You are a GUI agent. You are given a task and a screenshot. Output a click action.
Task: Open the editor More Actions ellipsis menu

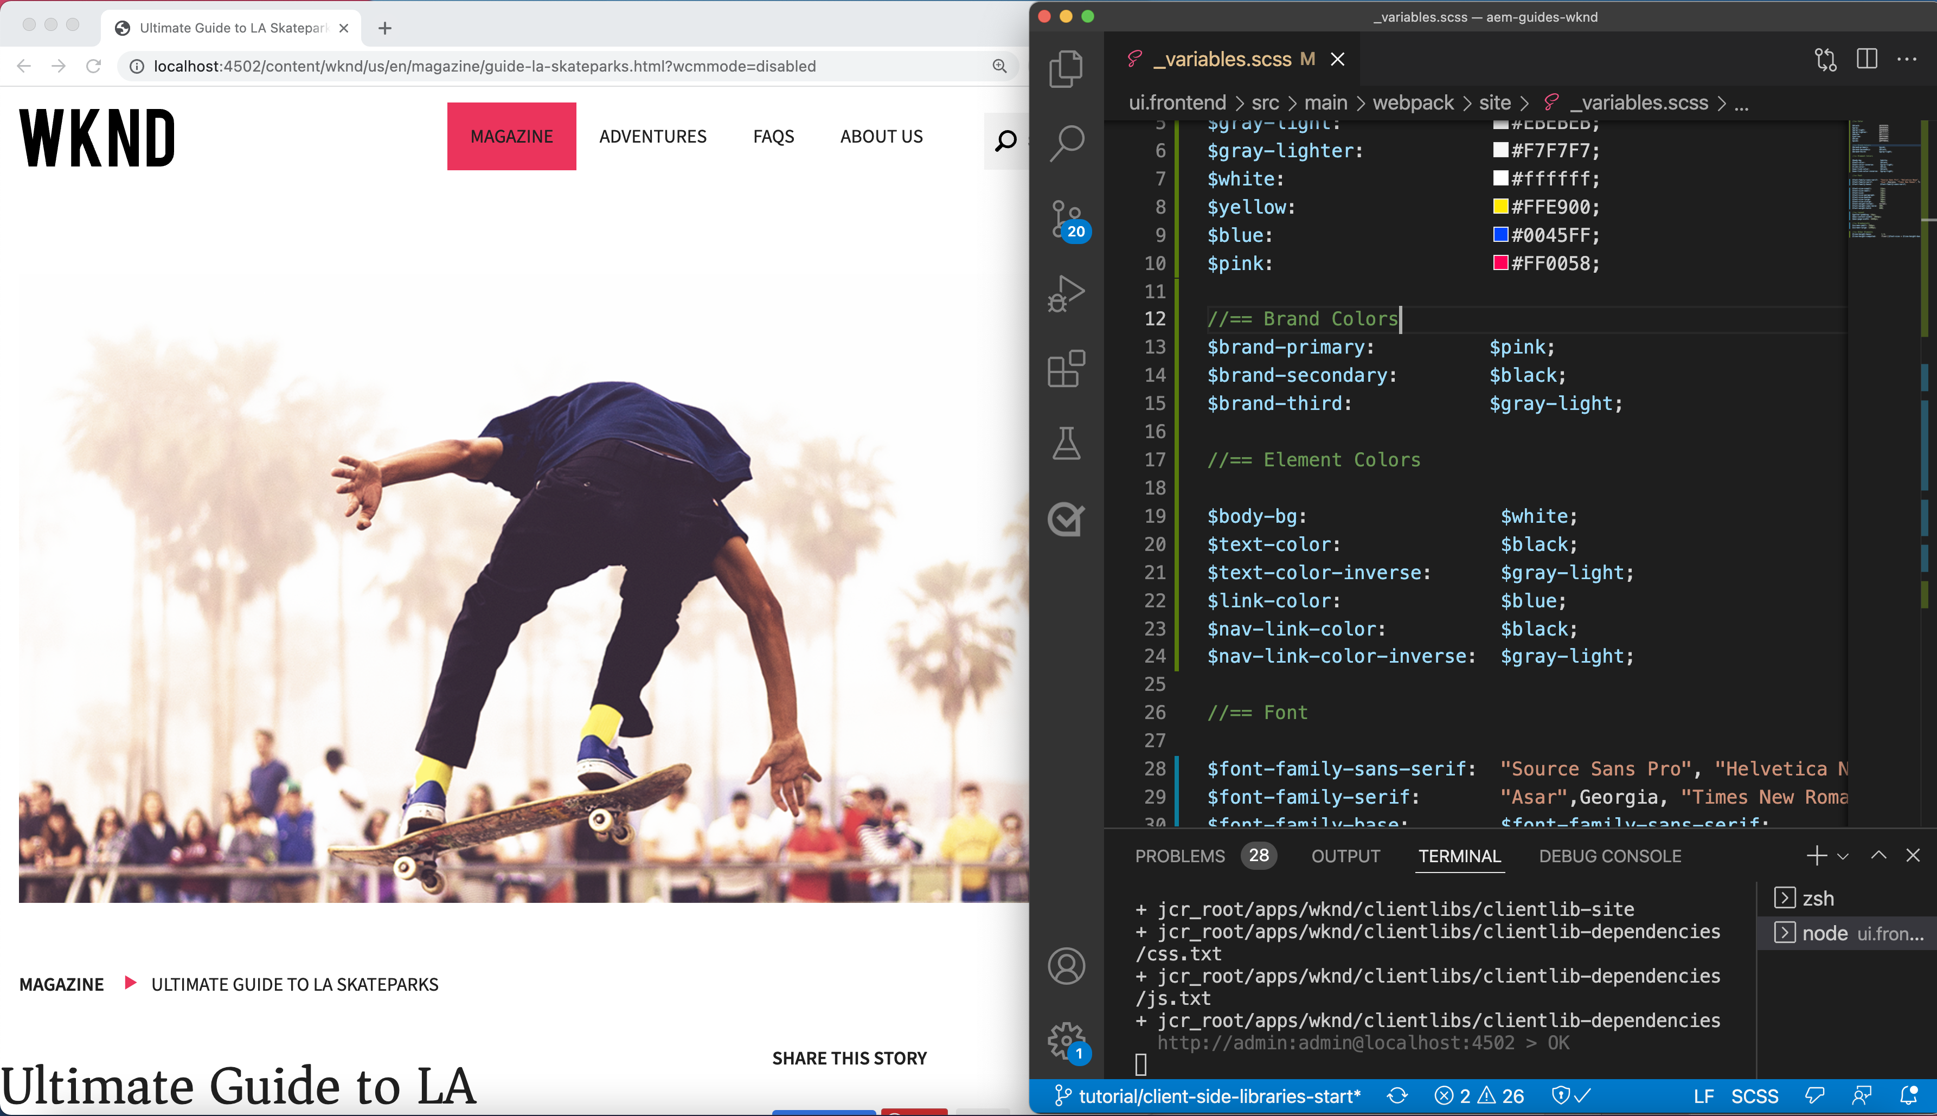click(1907, 59)
